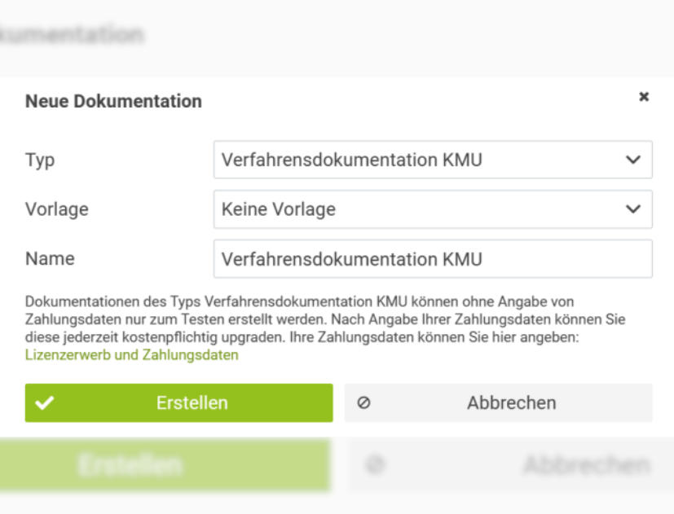674x514 pixels.
Task: Click the blurred Abbrechen button in the background
Action: tap(511, 465)
